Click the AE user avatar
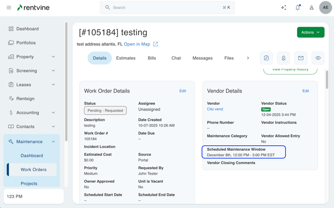Image resolution: width=334 pixels, height=208 pixels. (325, 8)
